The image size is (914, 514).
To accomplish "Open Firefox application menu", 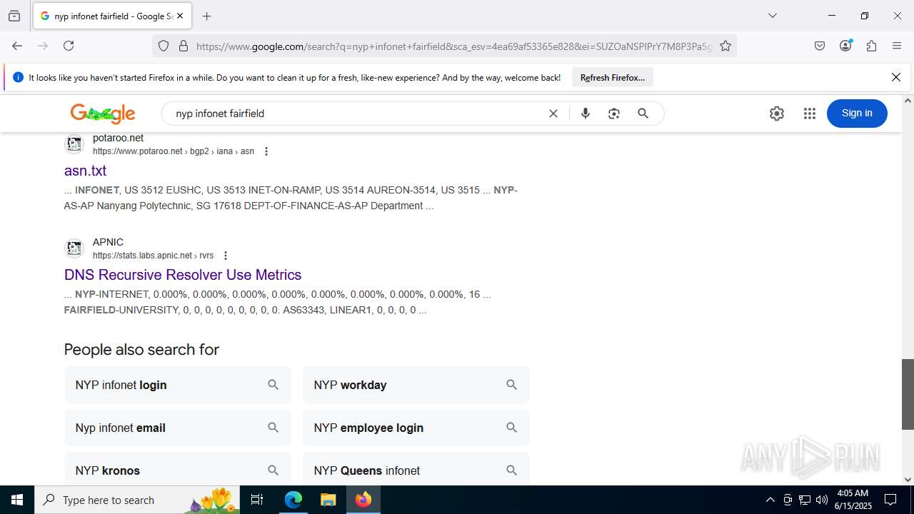I will [897, 46].
